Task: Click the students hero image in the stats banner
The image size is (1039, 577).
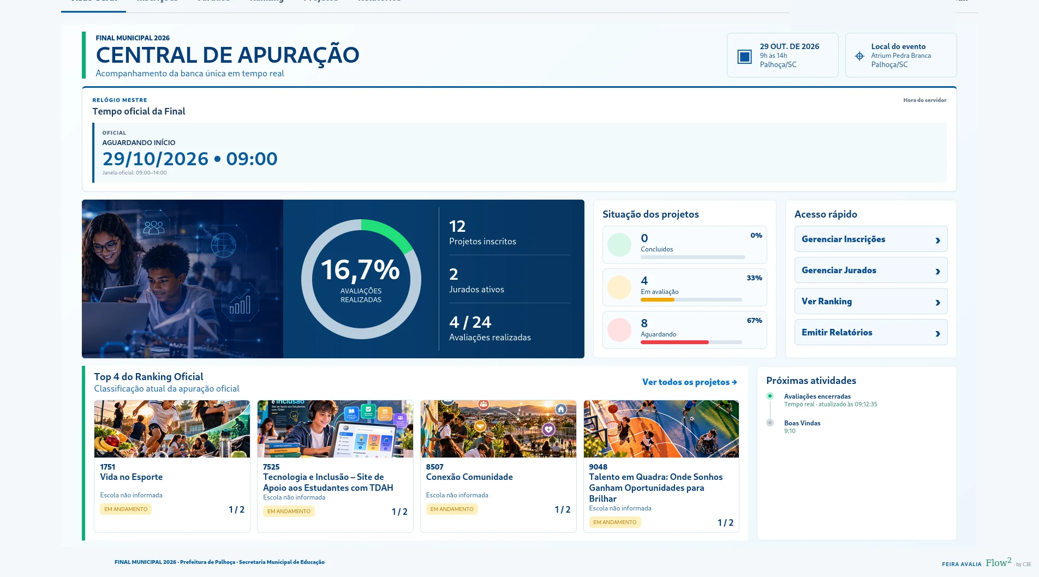Action: point(182,279)
